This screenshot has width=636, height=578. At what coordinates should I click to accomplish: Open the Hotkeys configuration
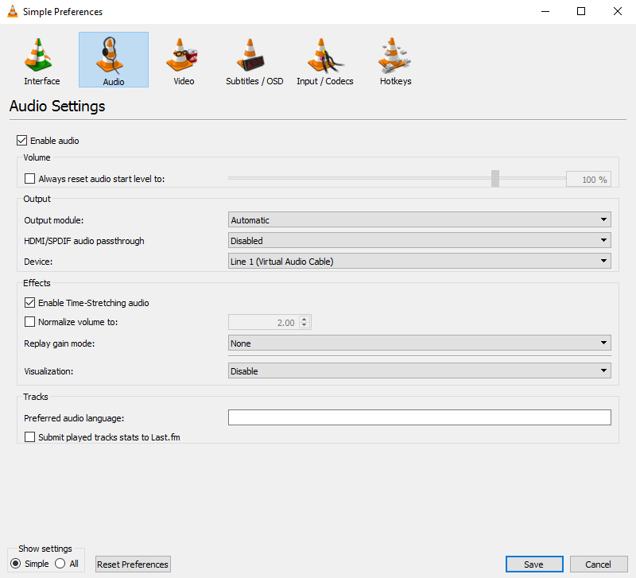pos(394,60)
